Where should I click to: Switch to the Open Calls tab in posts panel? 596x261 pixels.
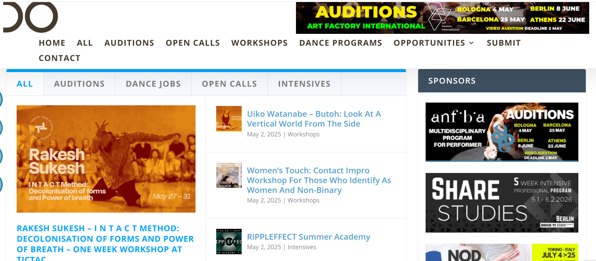[229, 84]
